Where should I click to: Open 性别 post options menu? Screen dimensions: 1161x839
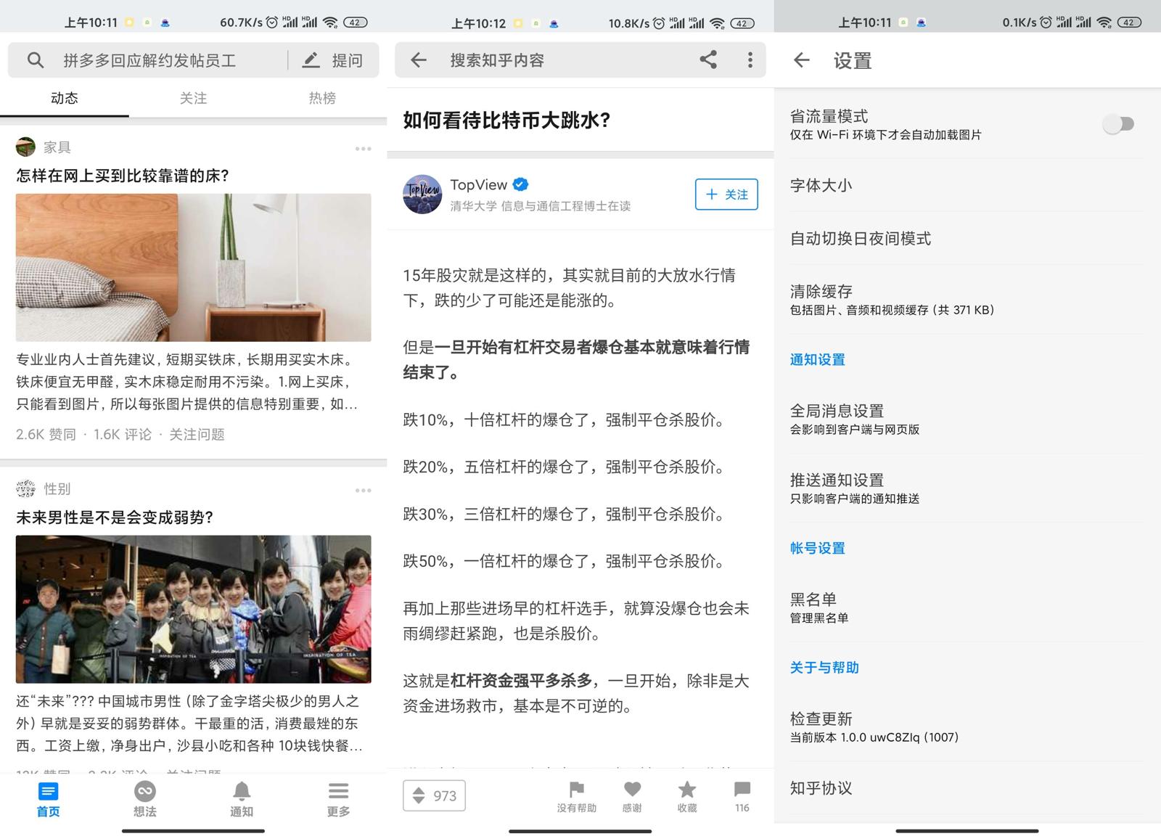click(x=363, y=490)
